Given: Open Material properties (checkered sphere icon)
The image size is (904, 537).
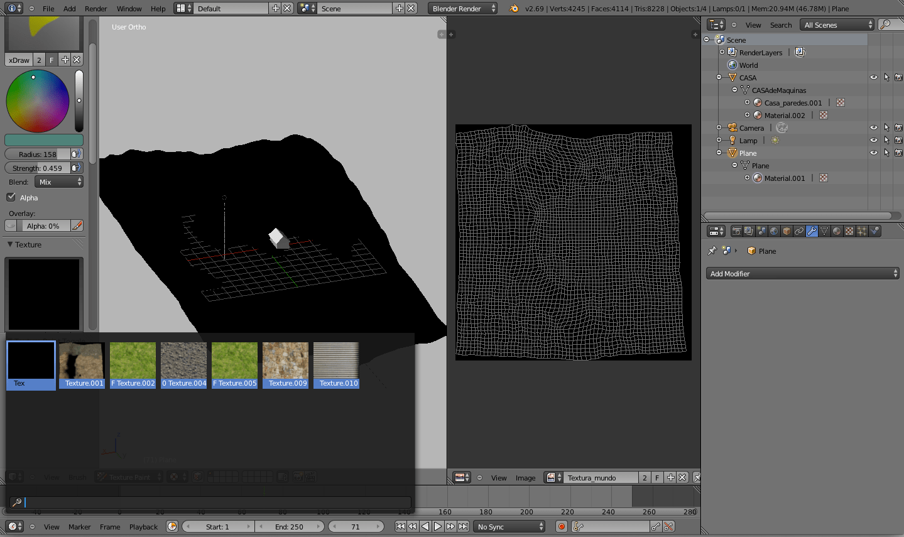Looking at the screenshot, I should (836, 231).
